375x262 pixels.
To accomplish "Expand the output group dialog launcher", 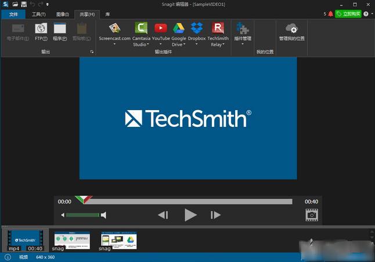I will click(91, 52).
